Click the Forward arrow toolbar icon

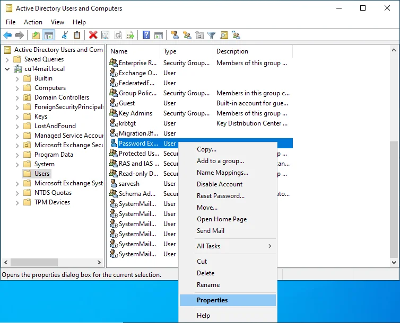coord(20,35)
